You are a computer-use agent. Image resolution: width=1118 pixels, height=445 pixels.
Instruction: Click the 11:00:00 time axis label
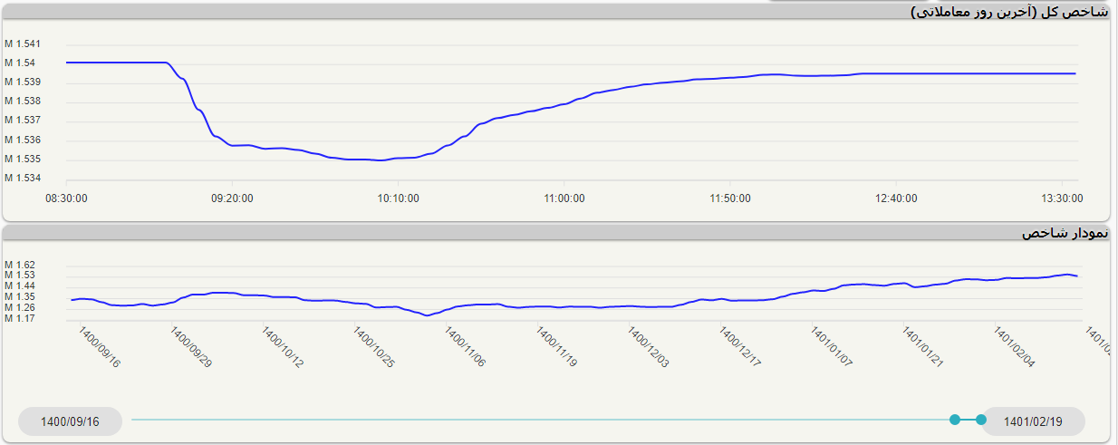(564, 198)
